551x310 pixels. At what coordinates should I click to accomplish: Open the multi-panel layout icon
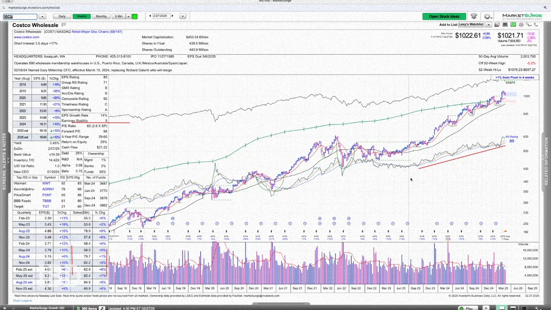click(x=505, y=24)
